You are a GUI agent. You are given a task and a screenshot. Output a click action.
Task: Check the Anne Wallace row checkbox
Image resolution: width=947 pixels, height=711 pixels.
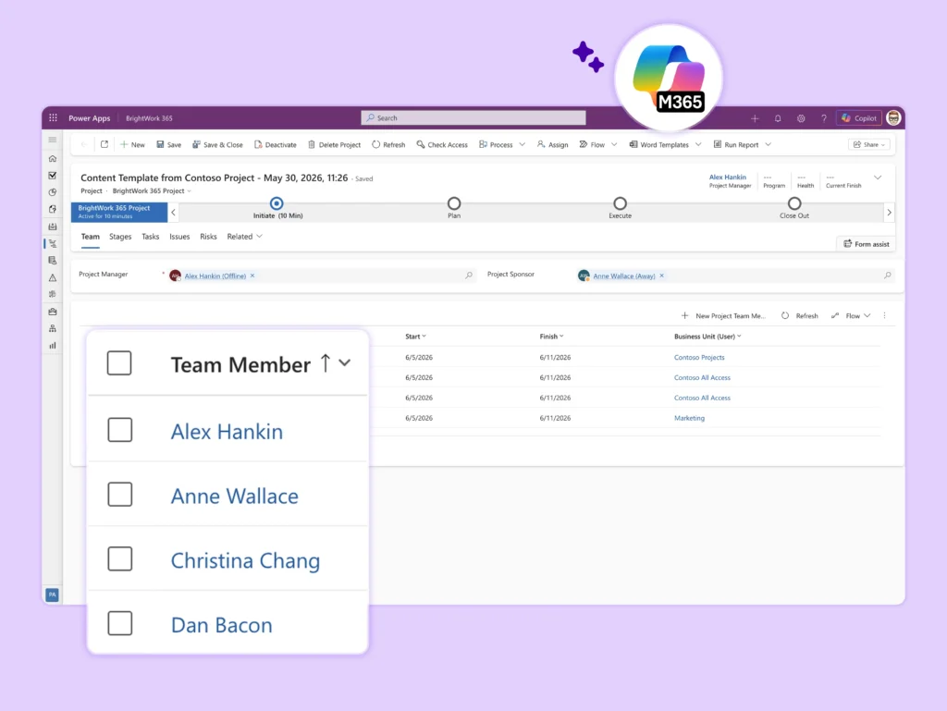click(119, 495)
